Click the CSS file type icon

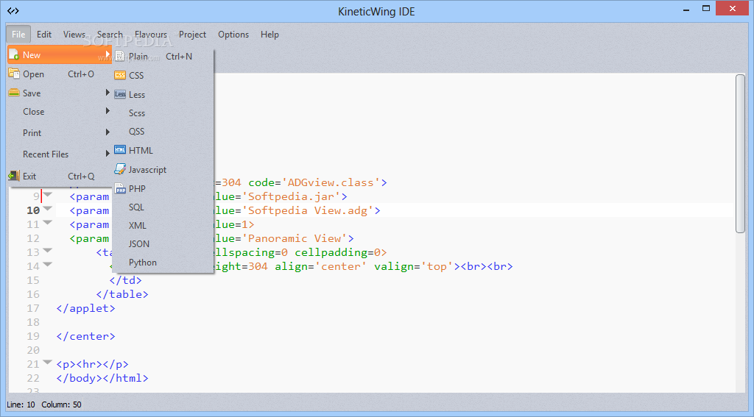click(120, 75)
